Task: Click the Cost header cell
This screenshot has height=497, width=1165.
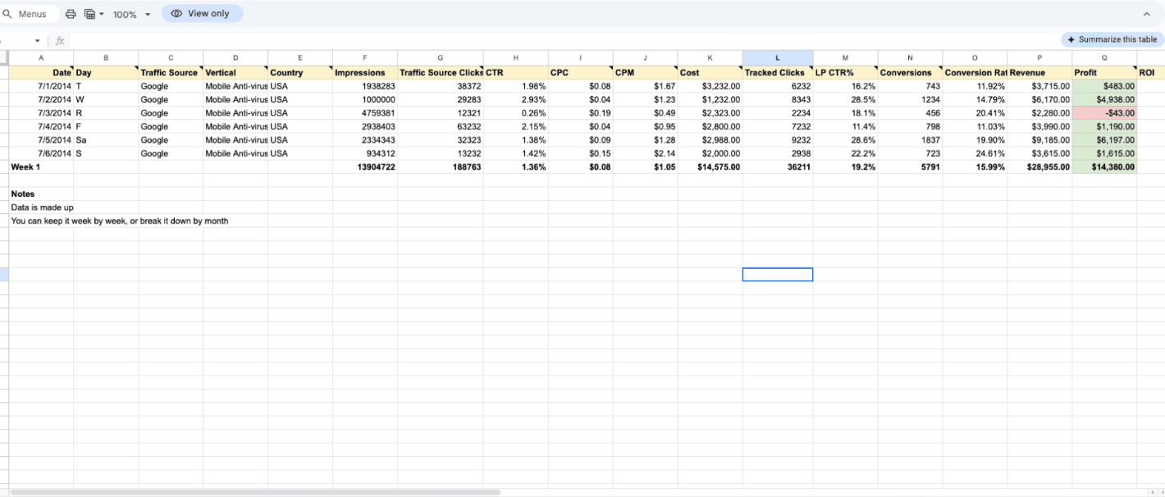Action: click(x=710, y=72)
